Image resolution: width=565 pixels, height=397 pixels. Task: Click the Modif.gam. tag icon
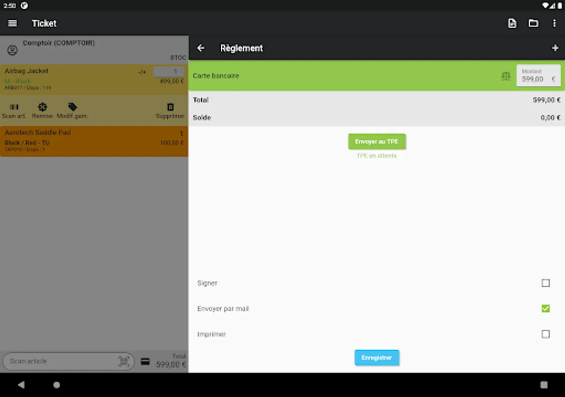73,107
